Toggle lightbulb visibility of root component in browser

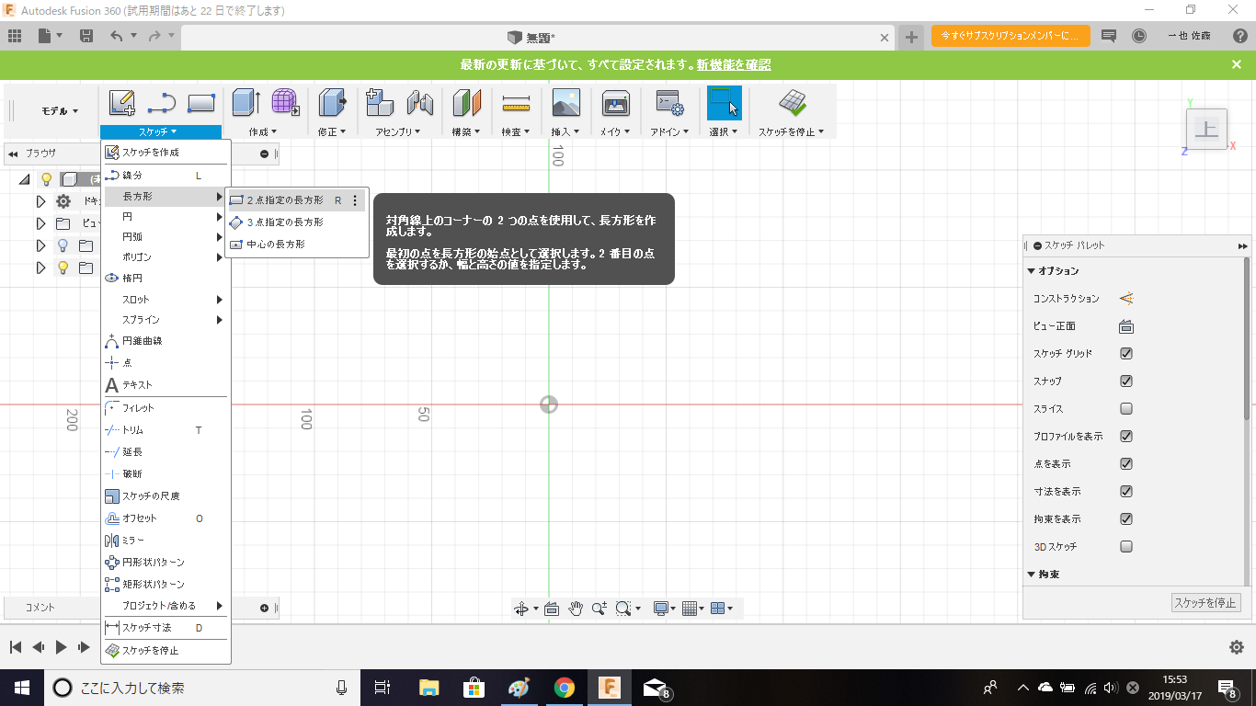[46, 179]
